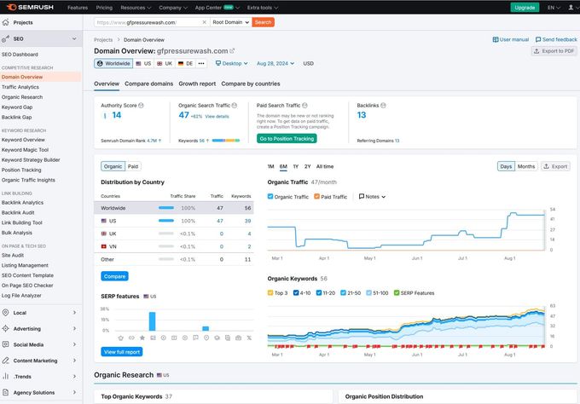Select the Paid distribution tab
The height and width of the screenshot is (404, 580).
tap(133, 166)
